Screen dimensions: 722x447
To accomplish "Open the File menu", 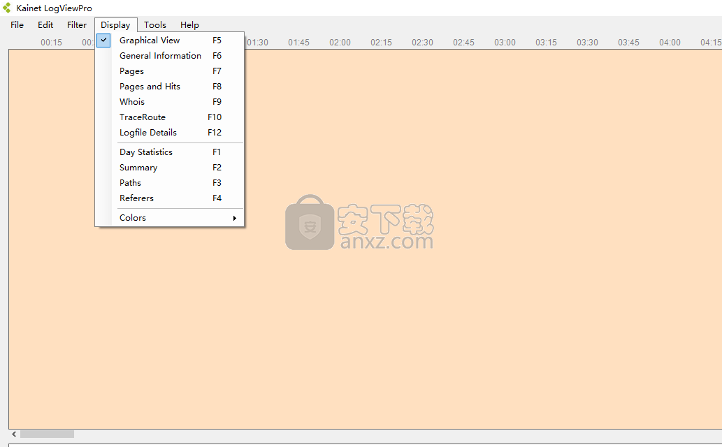I will click(17, 25).
